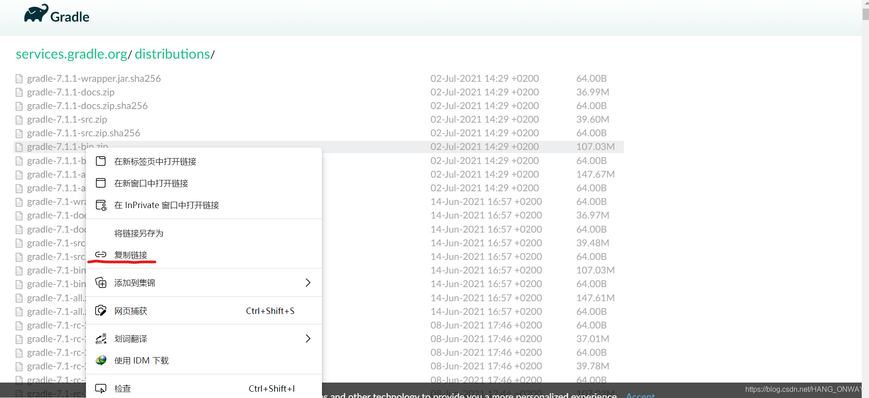This screenshot has height=398, width=869.
Task: Click file icon beside gradle-7.1.1-docs.zip
Action: click(x=19, y=92)
